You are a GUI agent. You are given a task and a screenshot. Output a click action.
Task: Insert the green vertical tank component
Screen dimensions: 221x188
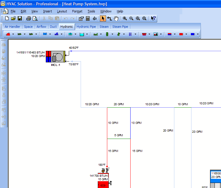[107, 34]
